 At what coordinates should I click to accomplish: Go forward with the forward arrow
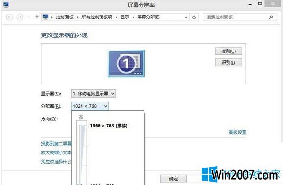coord(20,17)
